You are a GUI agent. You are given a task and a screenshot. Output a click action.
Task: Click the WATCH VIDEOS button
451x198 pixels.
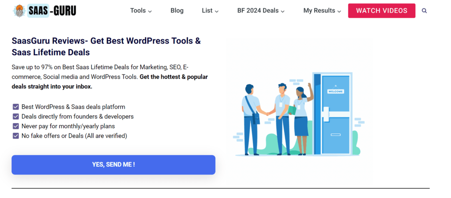point(381,11)
